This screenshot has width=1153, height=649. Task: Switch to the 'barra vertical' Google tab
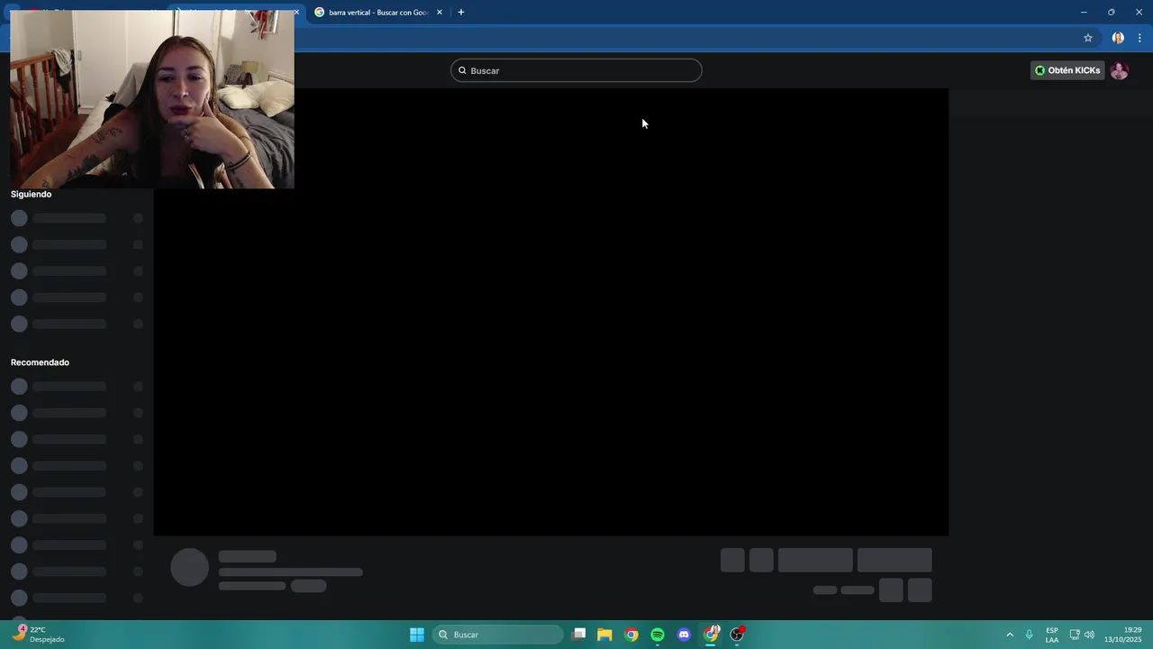coord(378,13)
